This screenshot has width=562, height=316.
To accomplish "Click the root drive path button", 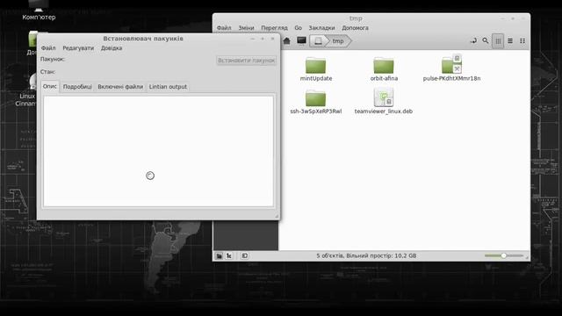I will pos(318,41).
